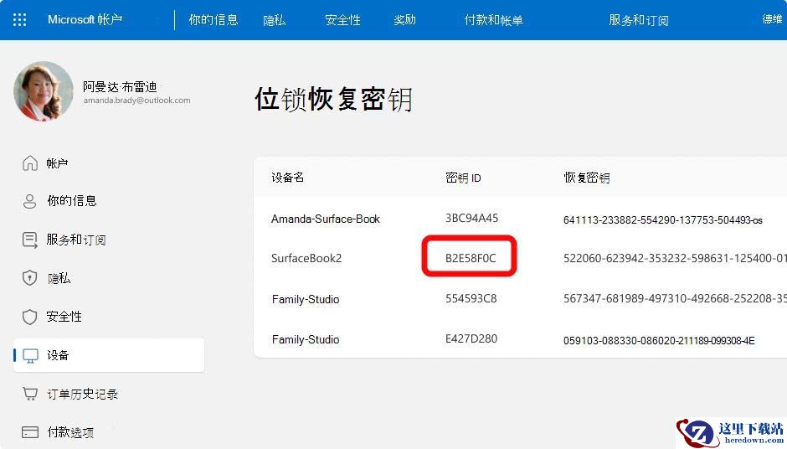The height and width of the screenshot is (449, 787).
Task: Click the shopping cart icon in sidebar
Action: (x=30, y=394)
